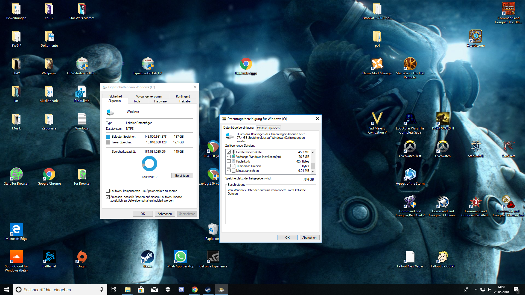Switch to Weitere Optionen tab
The height and width of the screenshot is (295, 525).
(x=268, y=128)
